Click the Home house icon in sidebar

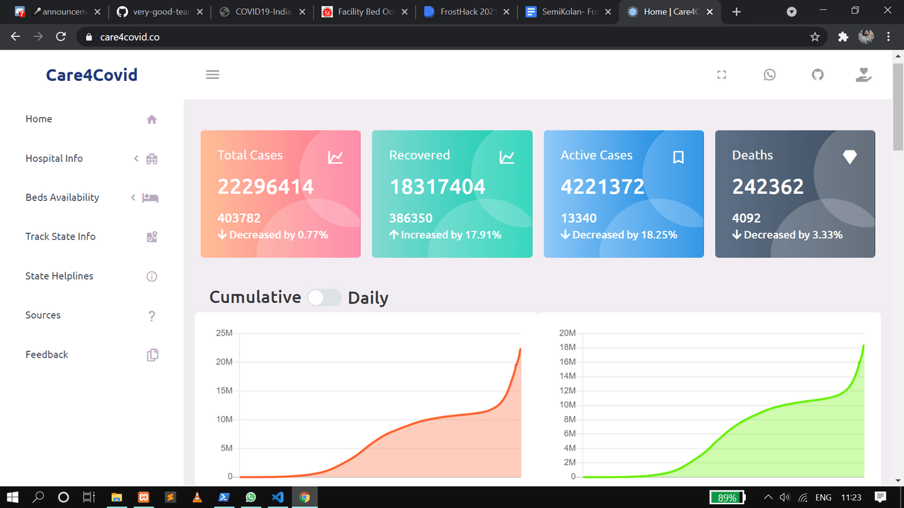152,119
